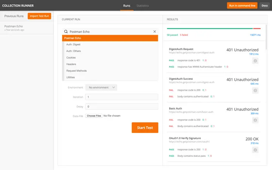Viewport: 272px width, 170px height.
Task: Click the CURRENT RUN heading
Action: (x=71, y=19)
